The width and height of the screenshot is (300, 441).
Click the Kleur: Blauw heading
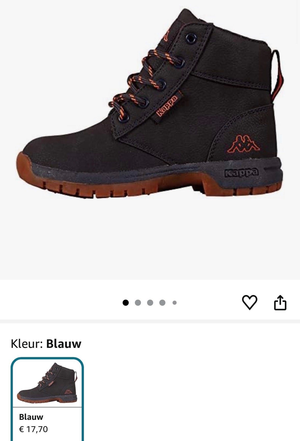46,344
